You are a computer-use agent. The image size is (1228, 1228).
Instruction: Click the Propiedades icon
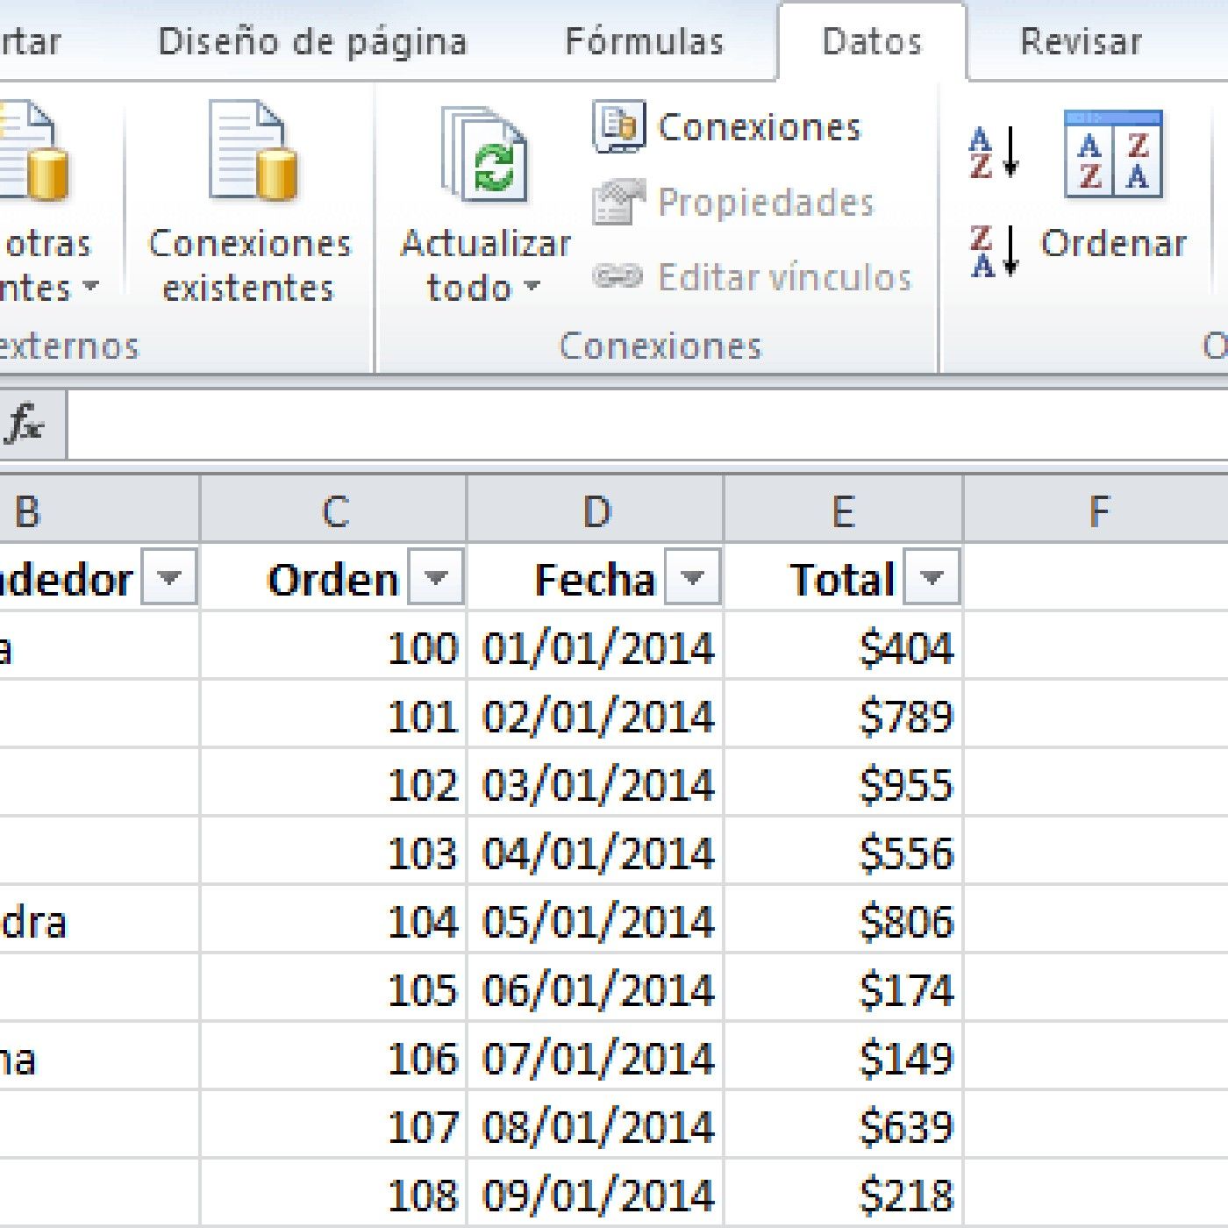click(621, 202)
